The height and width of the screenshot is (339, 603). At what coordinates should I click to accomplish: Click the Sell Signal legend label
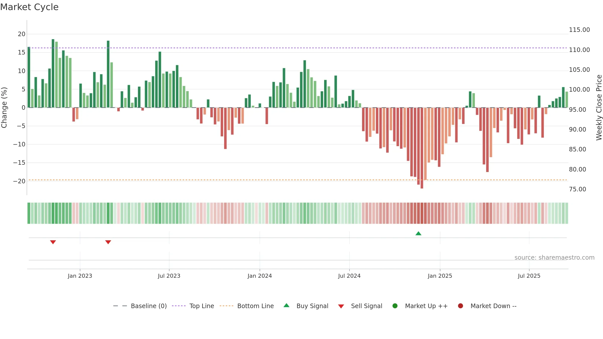[x=367, y=306]
